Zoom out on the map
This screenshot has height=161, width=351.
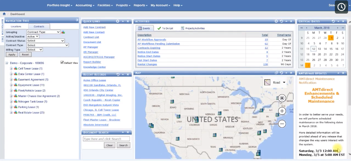click(x=282, y=124)
